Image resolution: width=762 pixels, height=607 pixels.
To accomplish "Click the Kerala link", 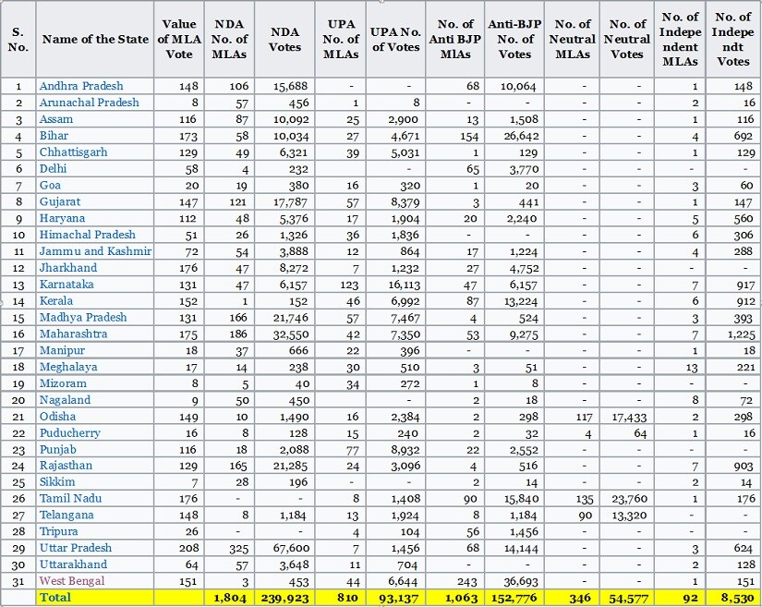I will 56,301.
